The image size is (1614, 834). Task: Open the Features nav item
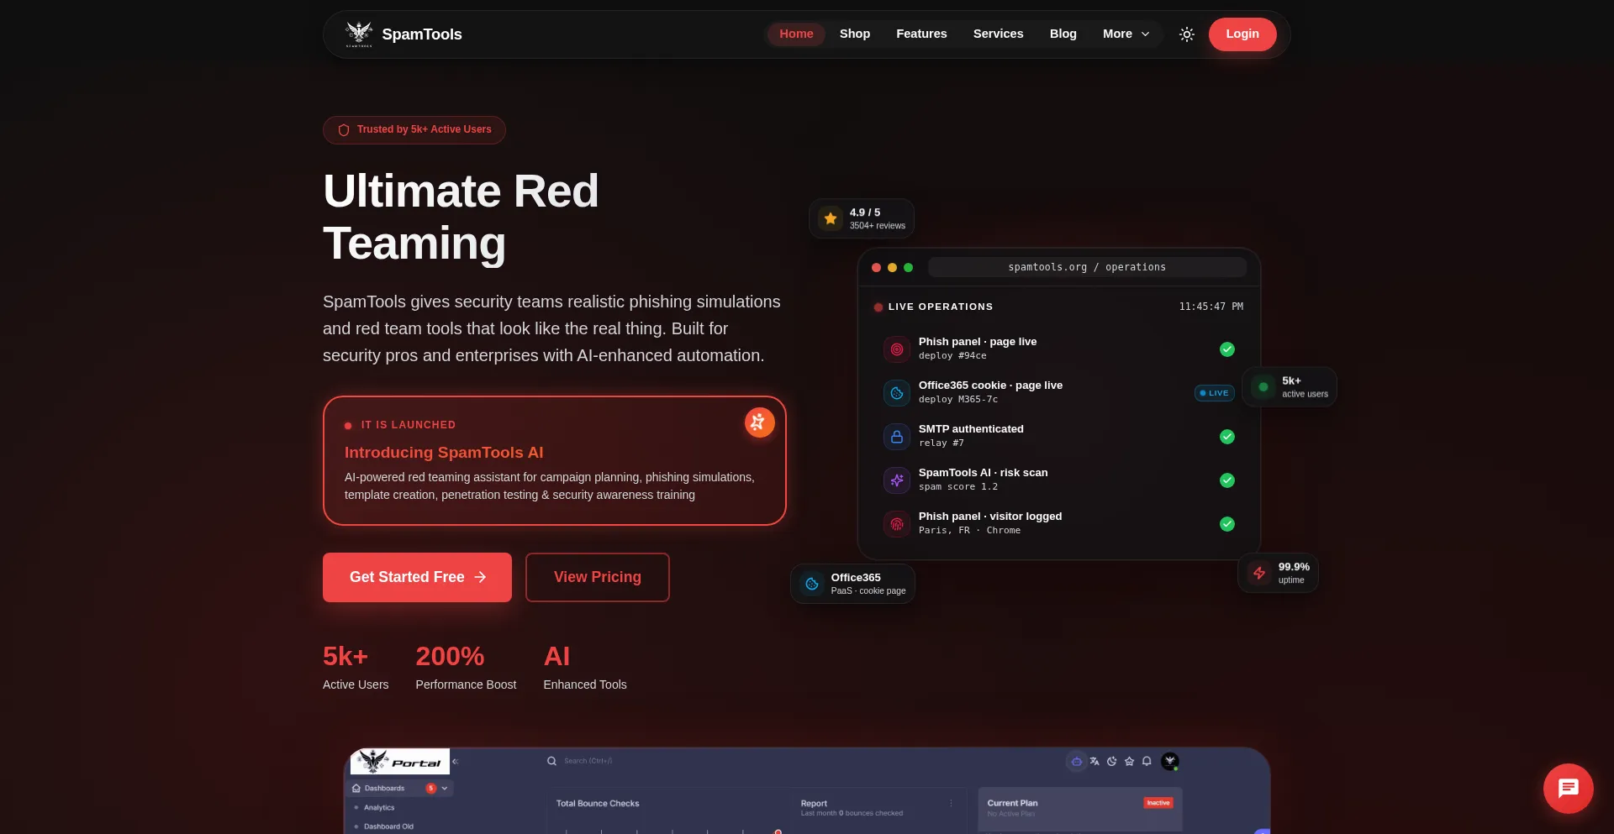pyautogui.click(x=921, y=34)
